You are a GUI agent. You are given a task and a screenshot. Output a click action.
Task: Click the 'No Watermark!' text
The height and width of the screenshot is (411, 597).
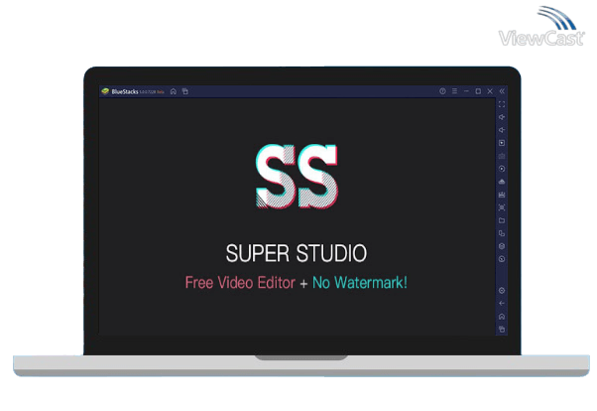(360, 283)
